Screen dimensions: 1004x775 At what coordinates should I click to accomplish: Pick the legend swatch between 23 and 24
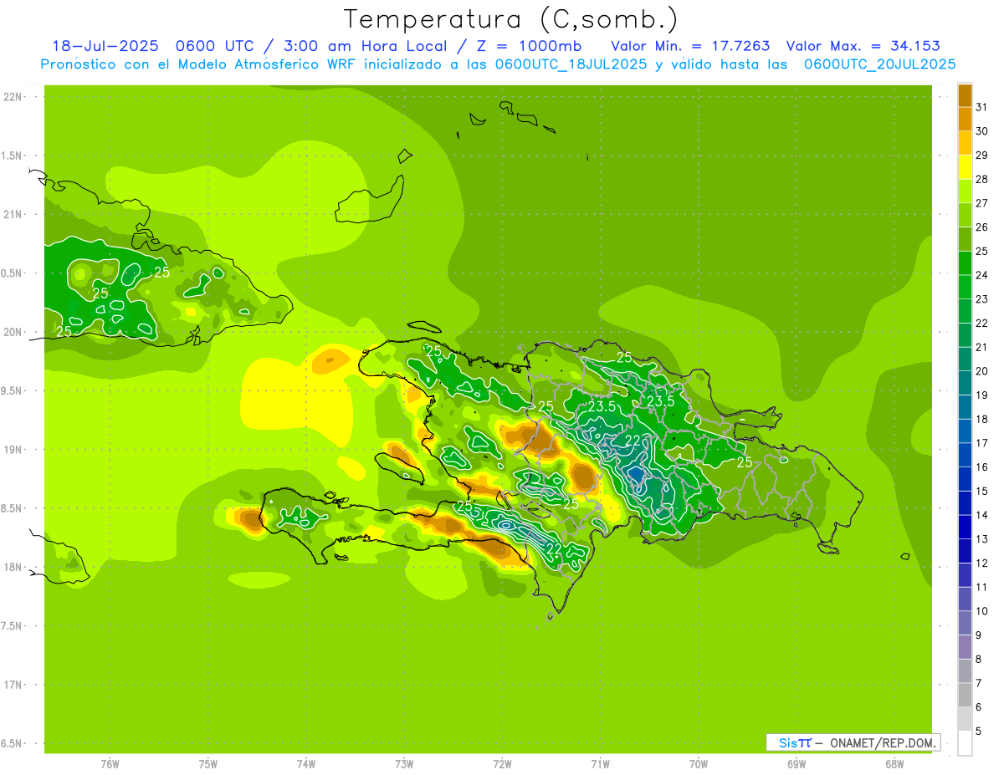tap(965, 287)
